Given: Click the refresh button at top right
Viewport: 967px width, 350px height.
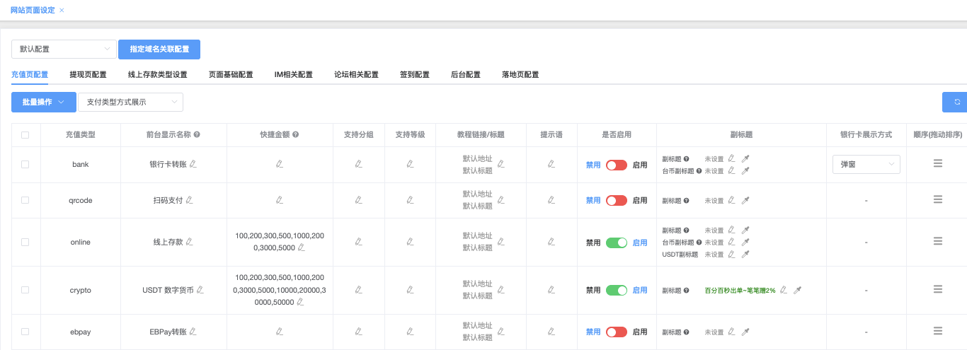Looking at the screenshot, I should click(x=956, y=102).
